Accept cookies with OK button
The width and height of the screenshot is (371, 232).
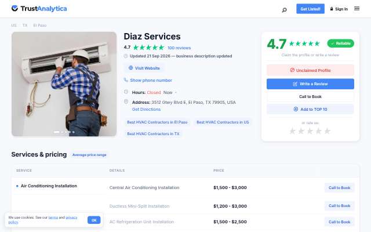tap(94, 220)
